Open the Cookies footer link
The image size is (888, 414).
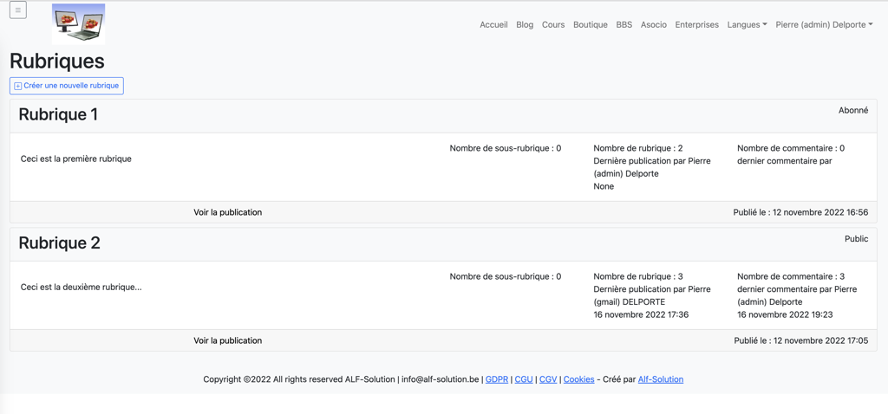[x=578, y=379]
